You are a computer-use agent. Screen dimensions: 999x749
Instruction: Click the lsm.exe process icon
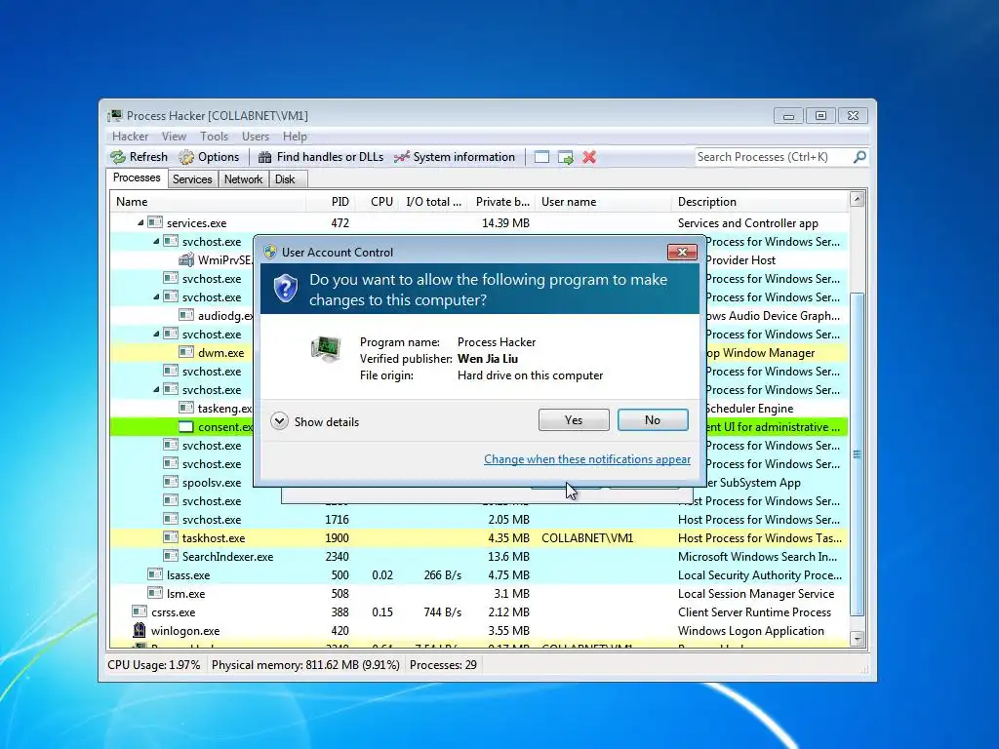point(155,593)
